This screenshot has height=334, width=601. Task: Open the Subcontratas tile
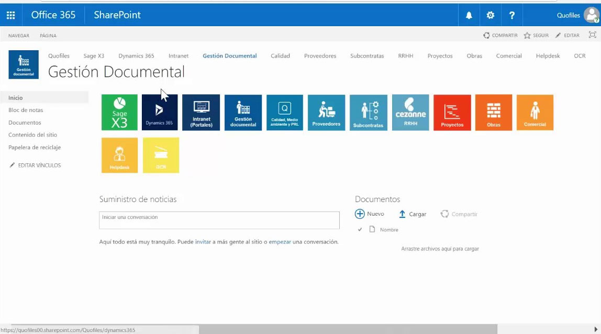(x=369, y=113)
